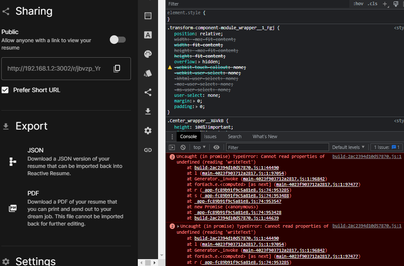
Task: Click the JSON file tree icon
Action: coord(12,162)
